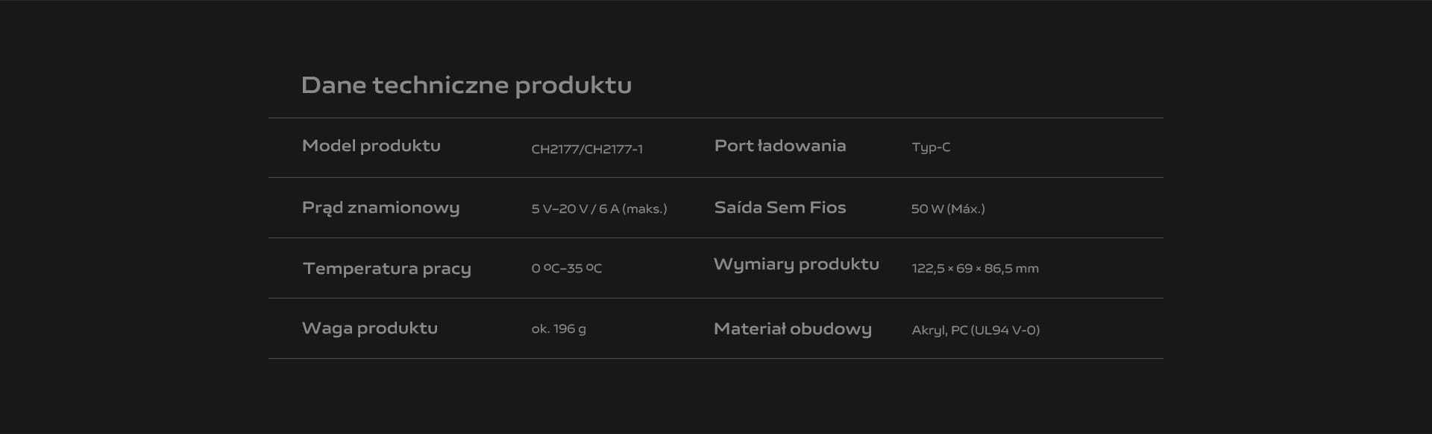Click the word Fios in wireless output label

click(827, 208)
